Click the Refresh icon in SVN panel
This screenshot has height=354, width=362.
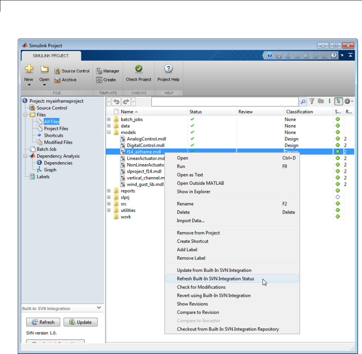pyautogui.click(x=35, y=322)
